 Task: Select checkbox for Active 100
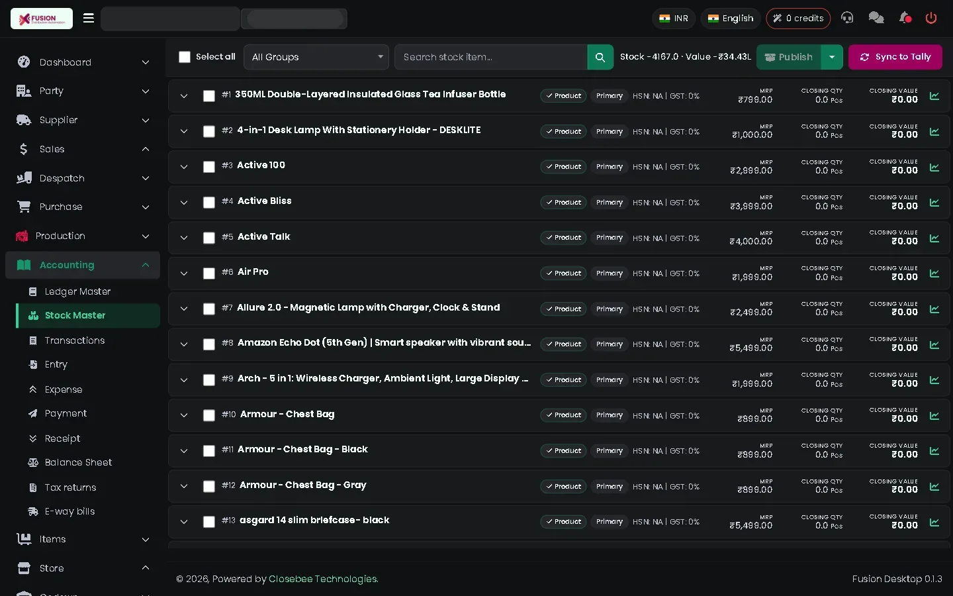209,167
